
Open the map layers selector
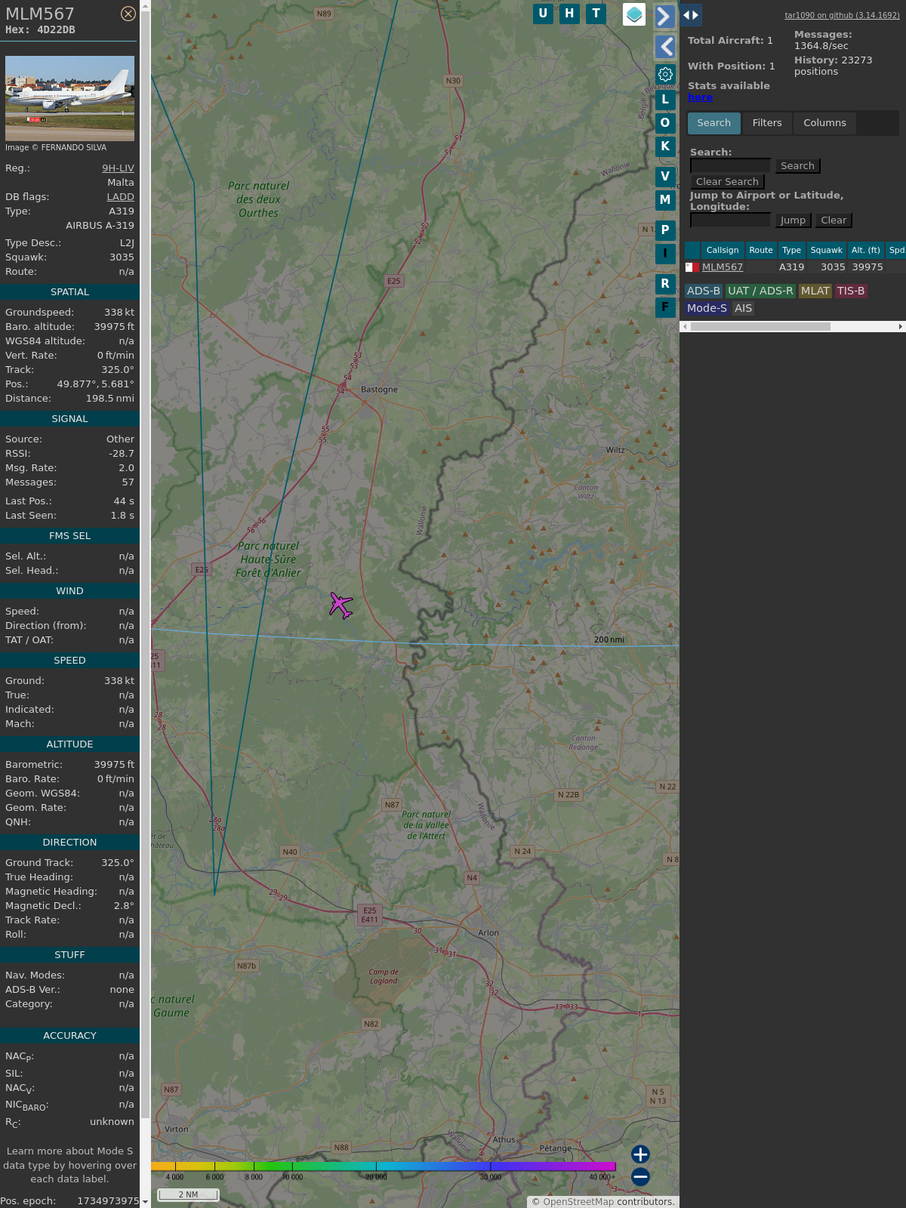[x=634, y=14]
